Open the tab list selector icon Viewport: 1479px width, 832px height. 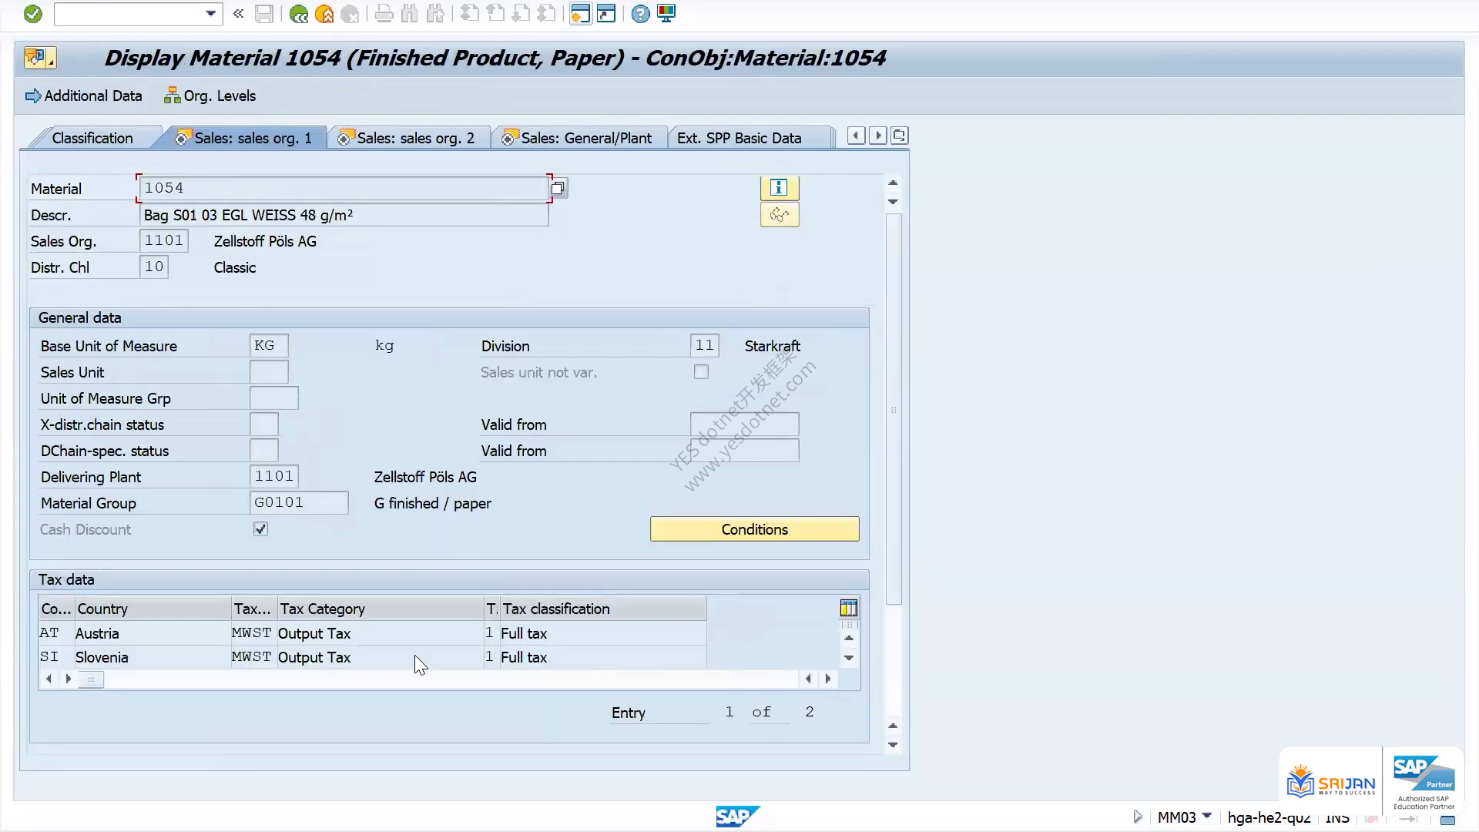[x=899, y=136]
